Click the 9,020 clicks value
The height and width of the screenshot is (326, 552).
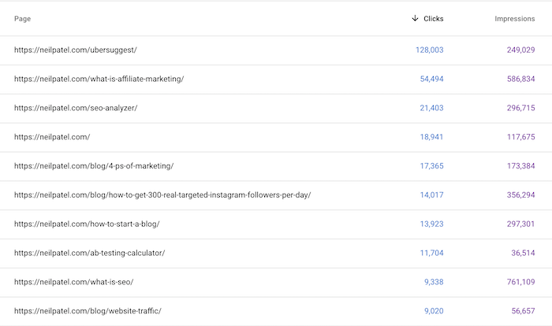(x=434, y=311)
